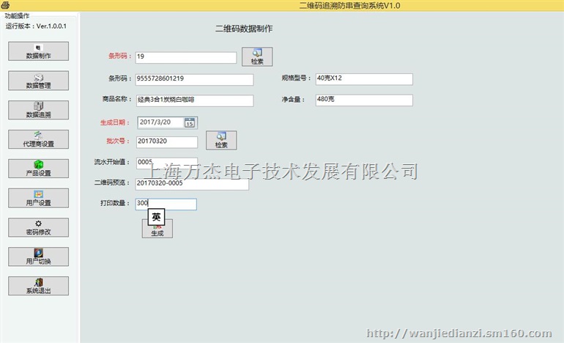Screen dimensions: 564x343
Task: Click the 英 input method indicator
Action: 155,217
